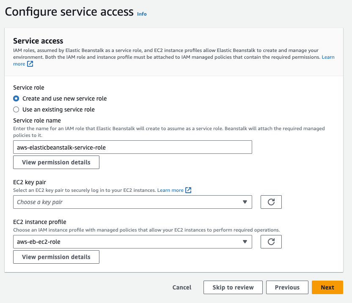Click Next to continue
This screenshot has height=303, width=352.
[x=327, y=287]
